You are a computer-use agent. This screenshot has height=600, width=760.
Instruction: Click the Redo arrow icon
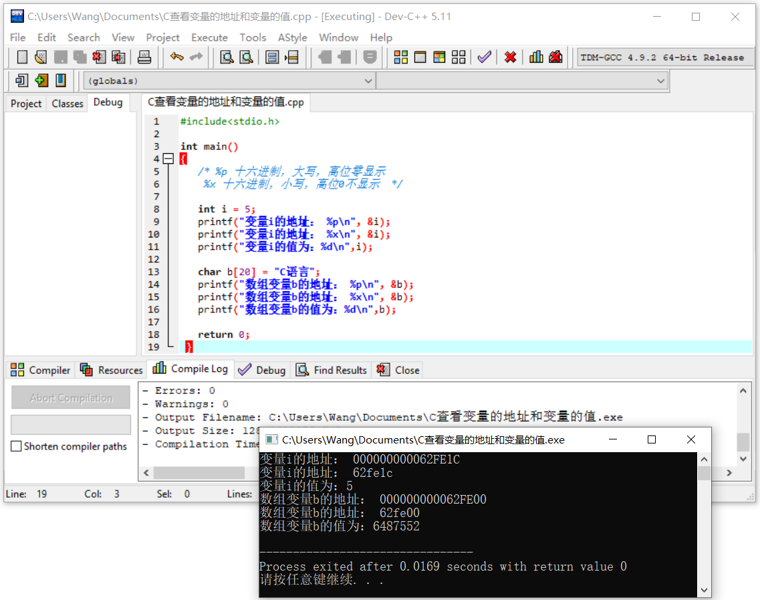pos(196,58)
